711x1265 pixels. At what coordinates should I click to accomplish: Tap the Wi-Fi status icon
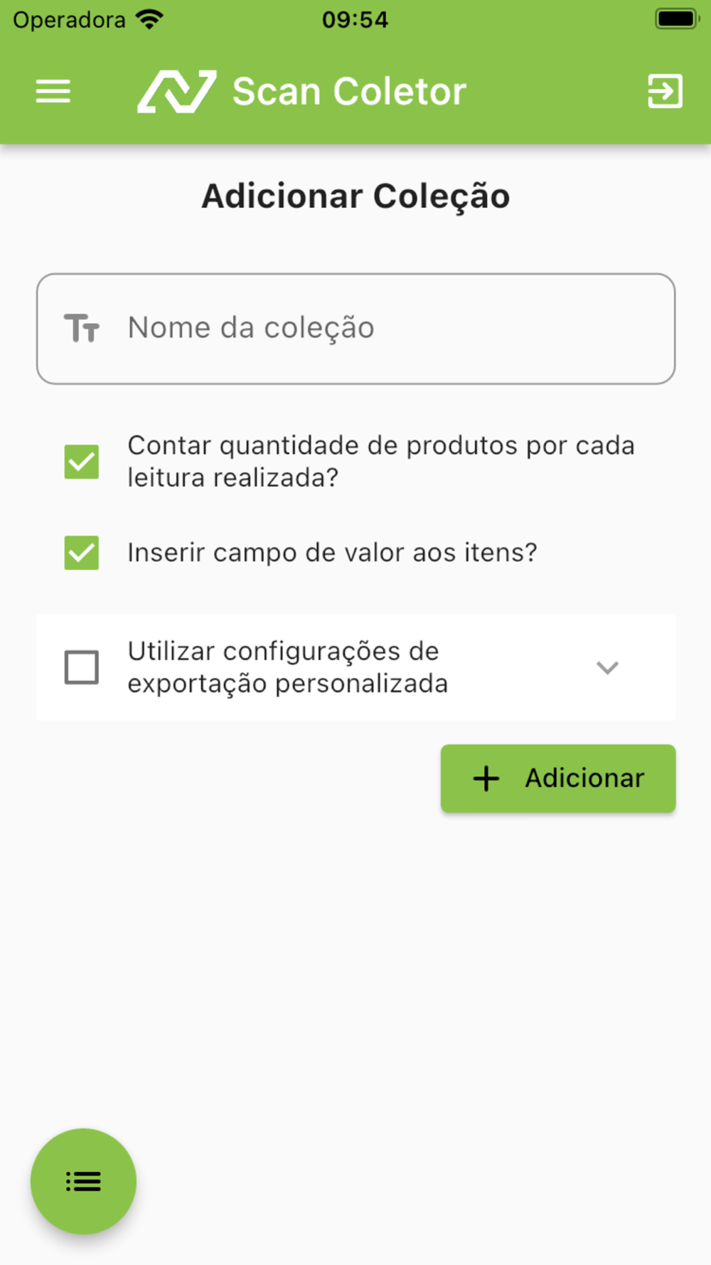149,19
